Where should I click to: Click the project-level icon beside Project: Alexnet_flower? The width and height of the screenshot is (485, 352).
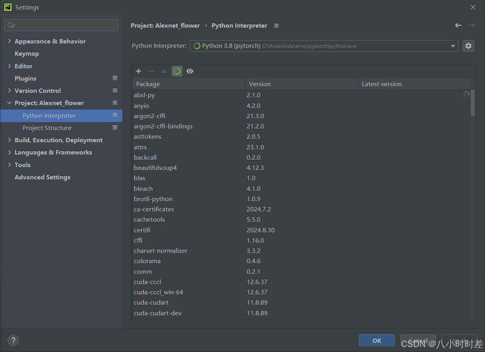pyautogui.click(x=115, y=103)
